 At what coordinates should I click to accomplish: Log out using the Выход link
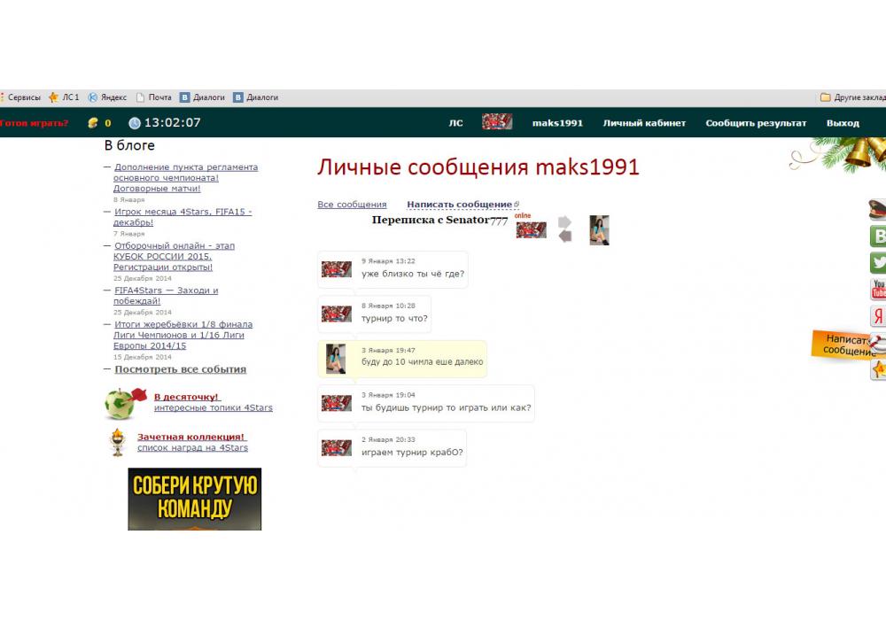[843, 123]
